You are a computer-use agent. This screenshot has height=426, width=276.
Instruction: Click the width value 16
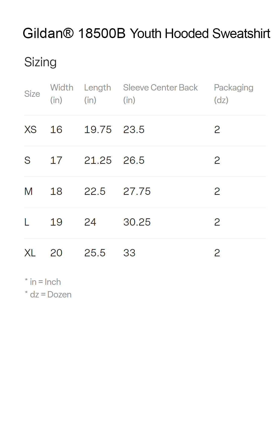[56, 130]
